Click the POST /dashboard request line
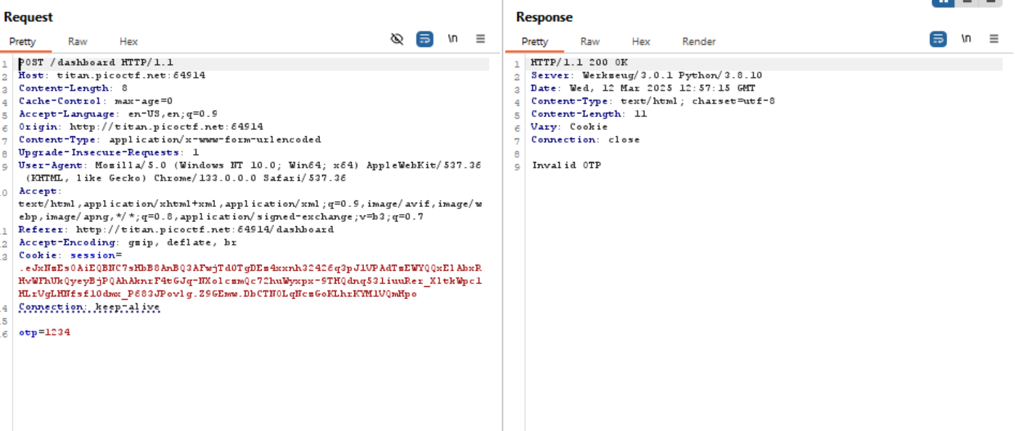The image size is (1015, 431). pyautogui.click(x=96, y=63)
